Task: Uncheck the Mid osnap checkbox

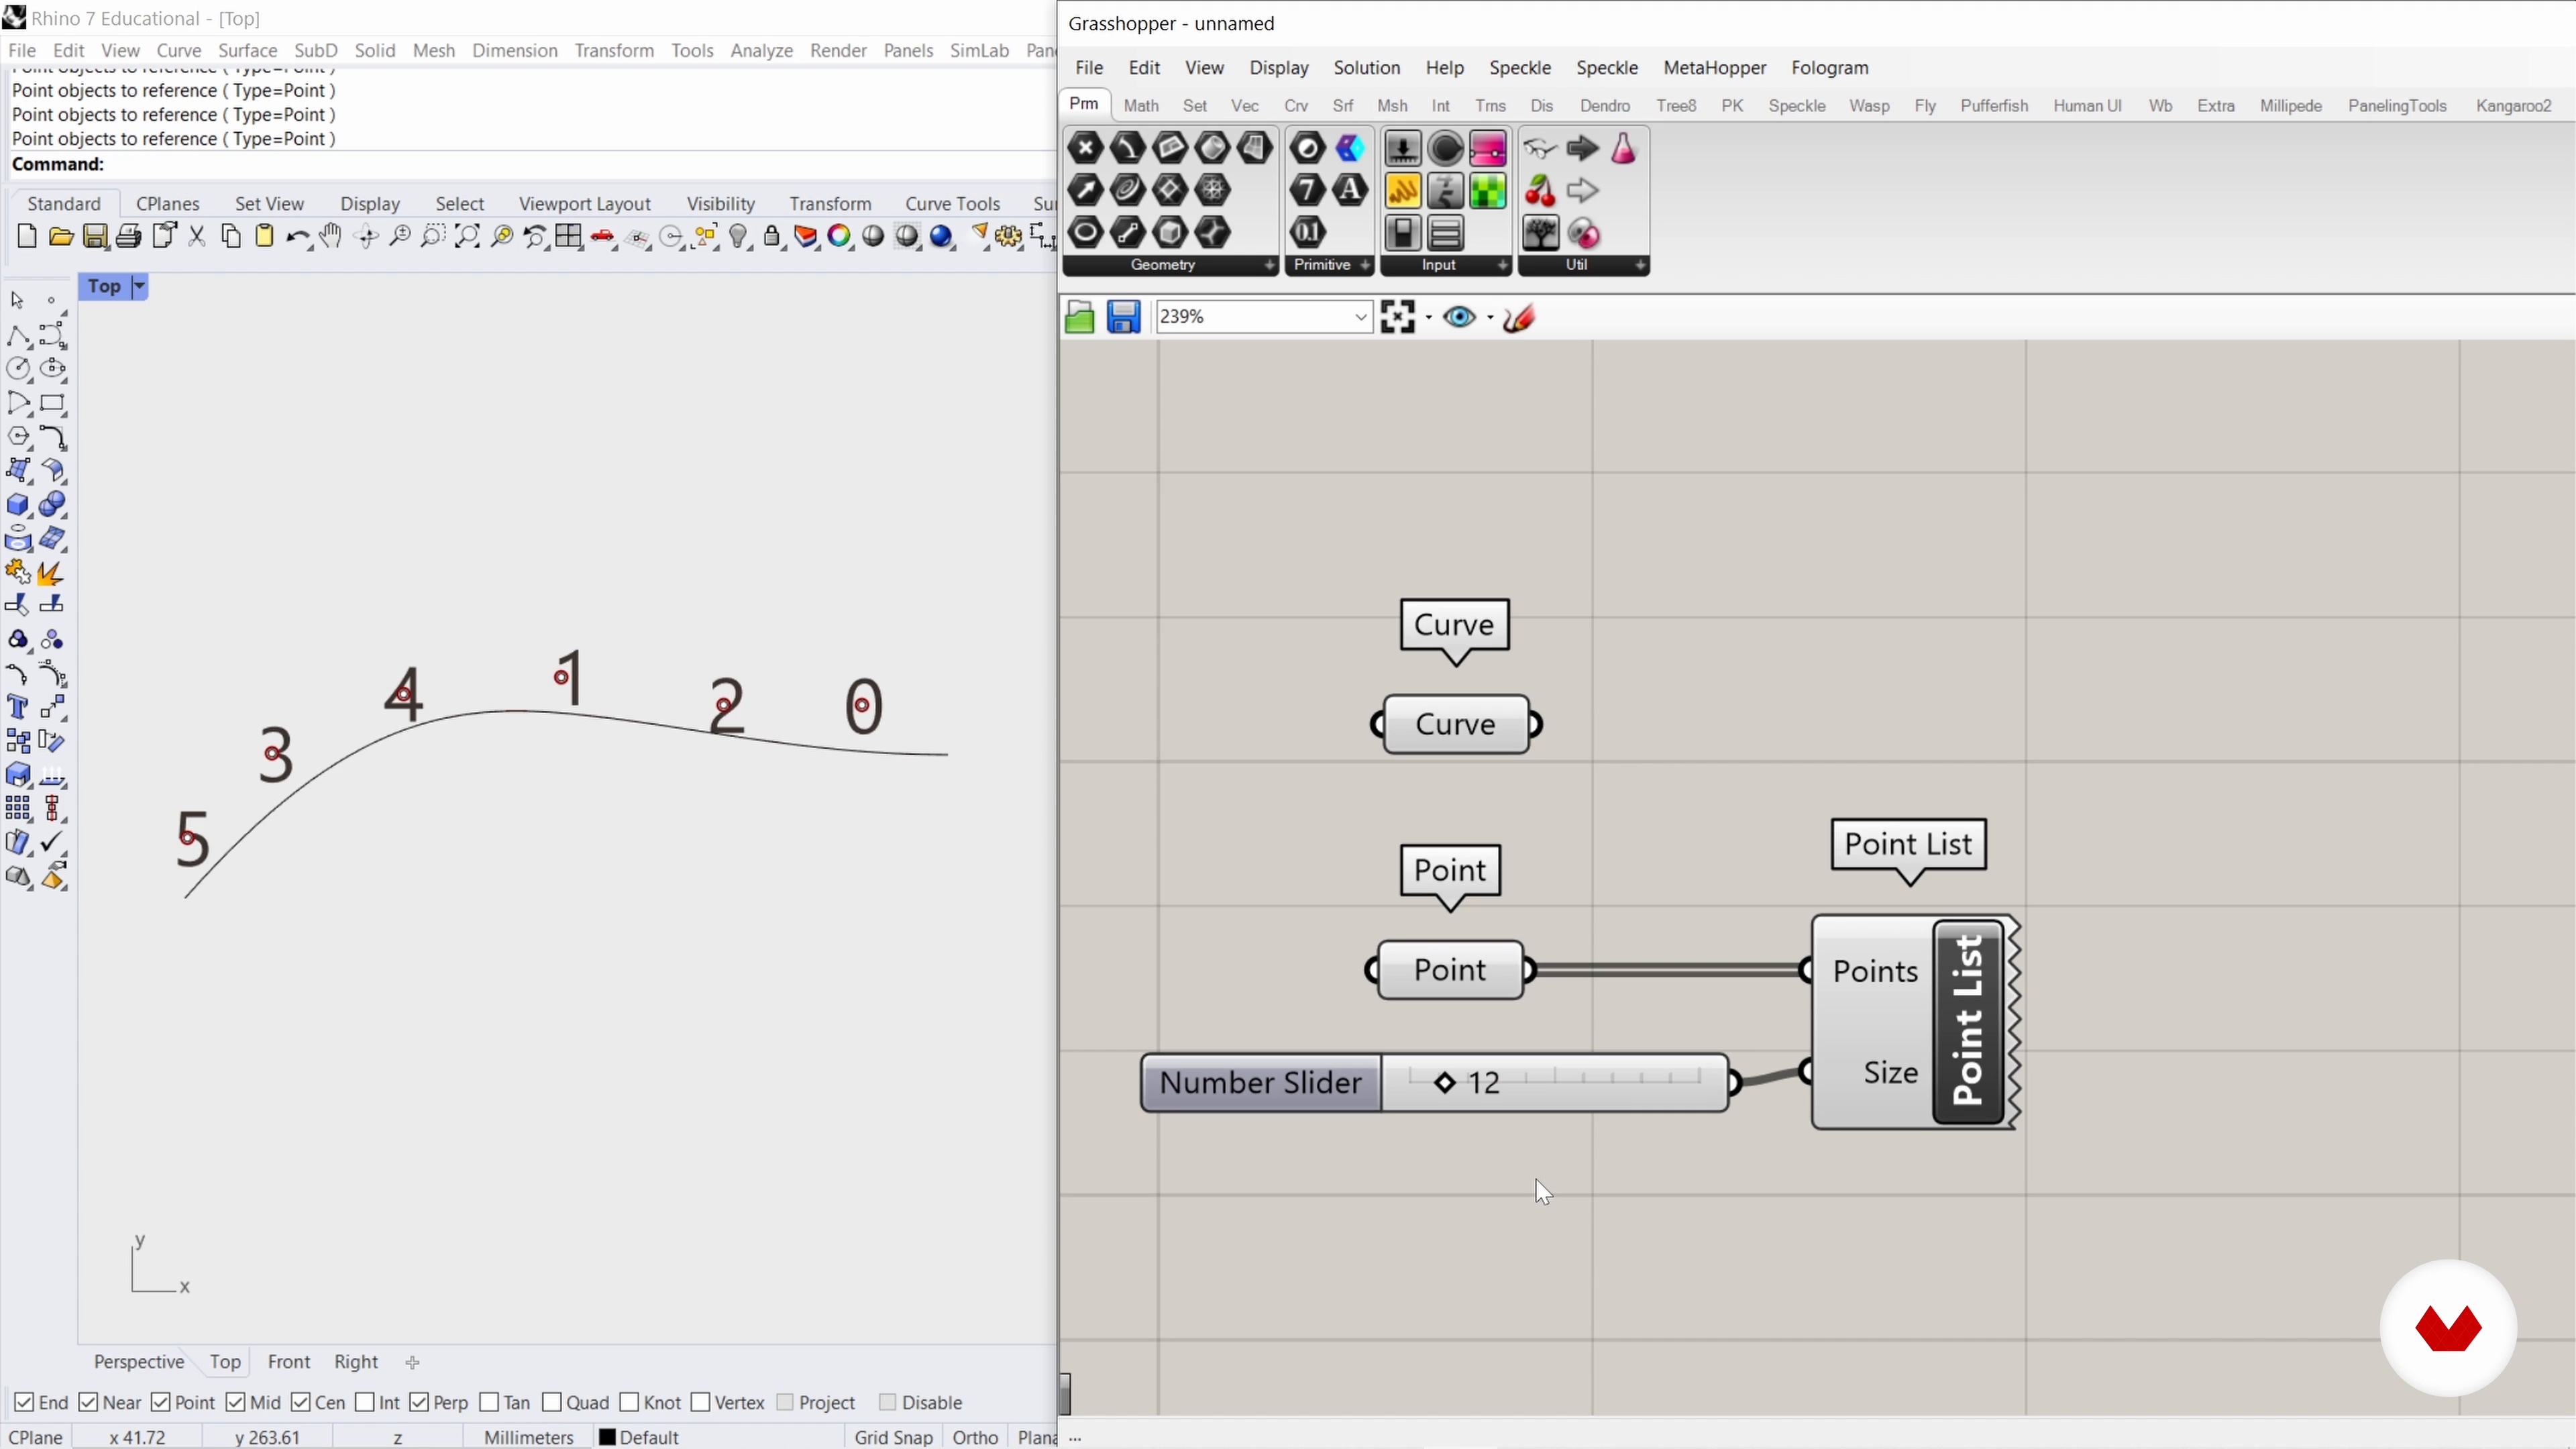Action: pyautogui.click(x=235, y=1402)
